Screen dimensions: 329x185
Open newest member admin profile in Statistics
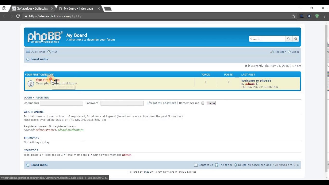[x=127, y=155]
